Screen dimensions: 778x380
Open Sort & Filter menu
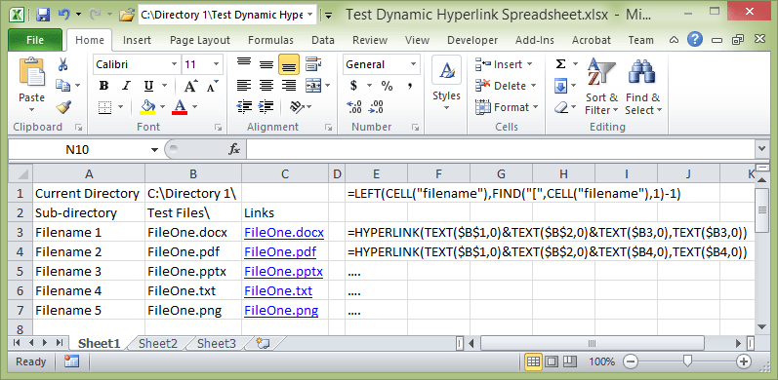(x=601, y=86)
